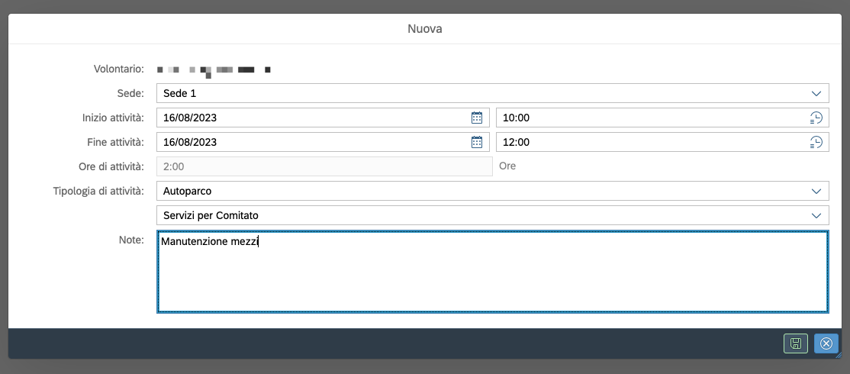Screen dimensions: 850x374
Task: Click the Nuova dialog title bar
Action: pos(425,29)
